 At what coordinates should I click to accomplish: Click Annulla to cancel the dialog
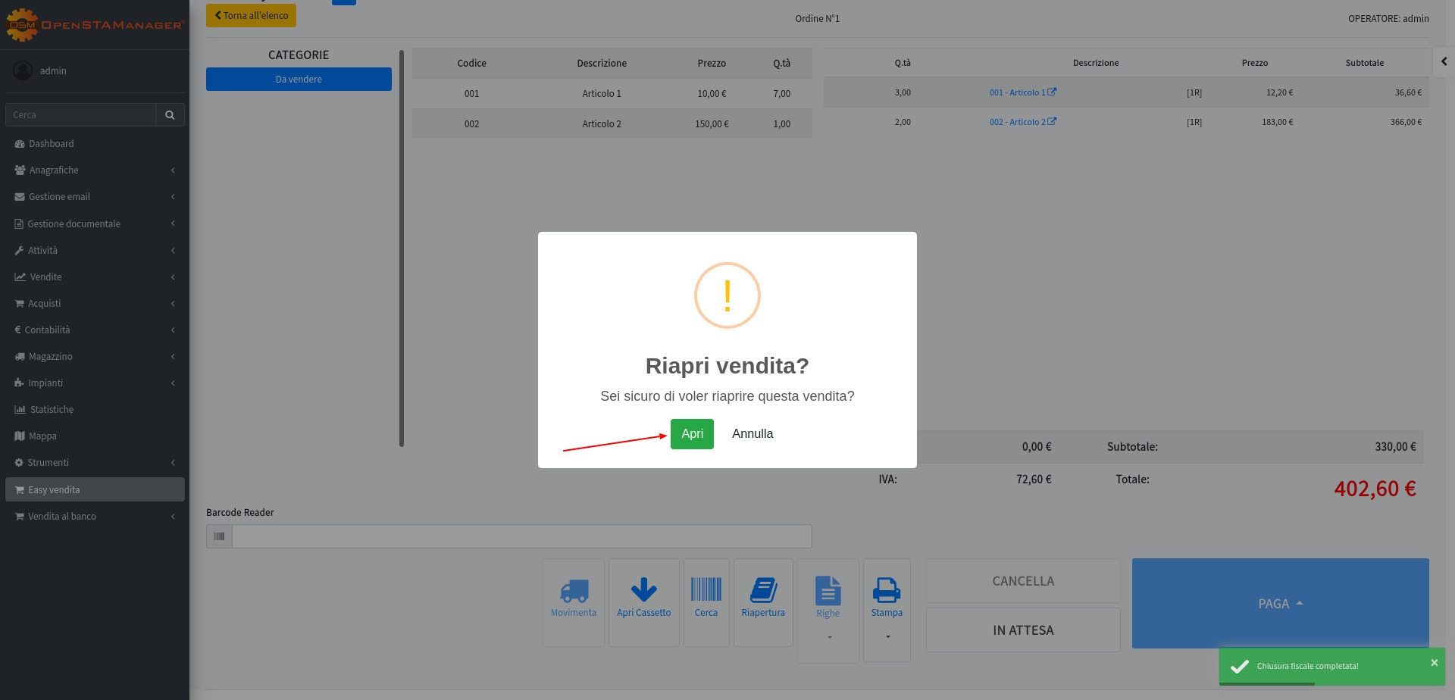[753, 434]
